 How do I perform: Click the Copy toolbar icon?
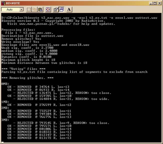[34, 10]
